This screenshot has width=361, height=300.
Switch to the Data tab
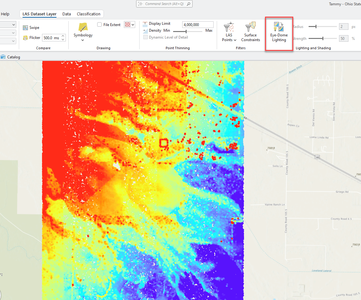click(x=66, y=14)
